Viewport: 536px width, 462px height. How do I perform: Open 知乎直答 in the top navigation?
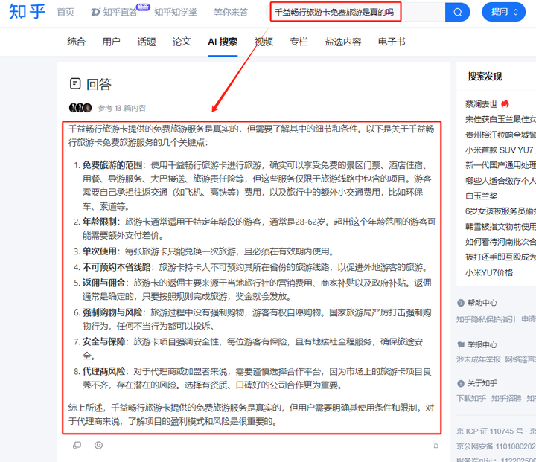114,13
